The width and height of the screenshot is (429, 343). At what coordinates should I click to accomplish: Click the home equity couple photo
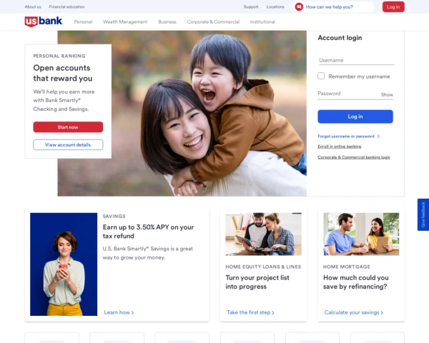(x=263, y=234)
